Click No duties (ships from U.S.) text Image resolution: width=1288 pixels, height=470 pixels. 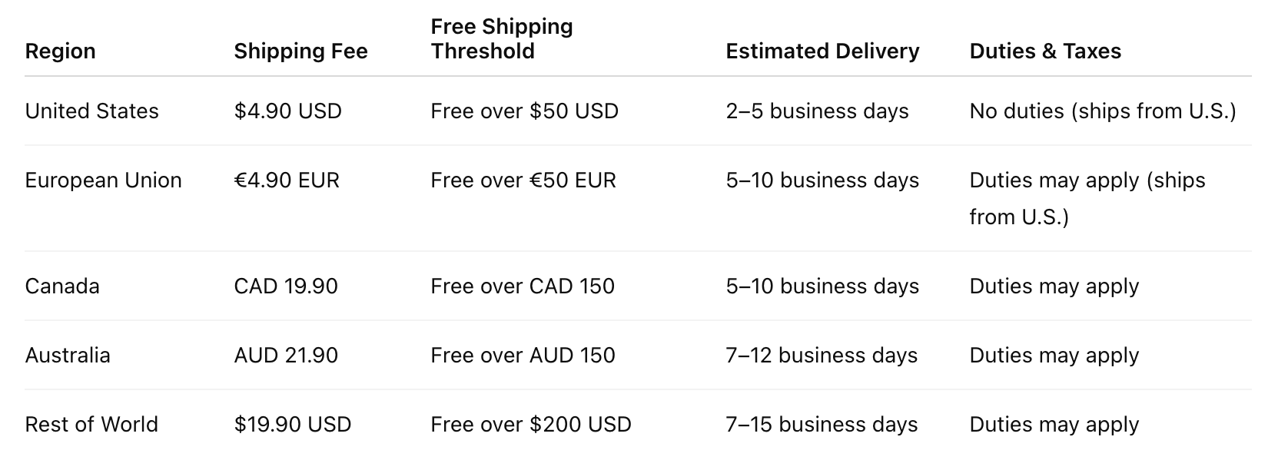[1103, 111]
